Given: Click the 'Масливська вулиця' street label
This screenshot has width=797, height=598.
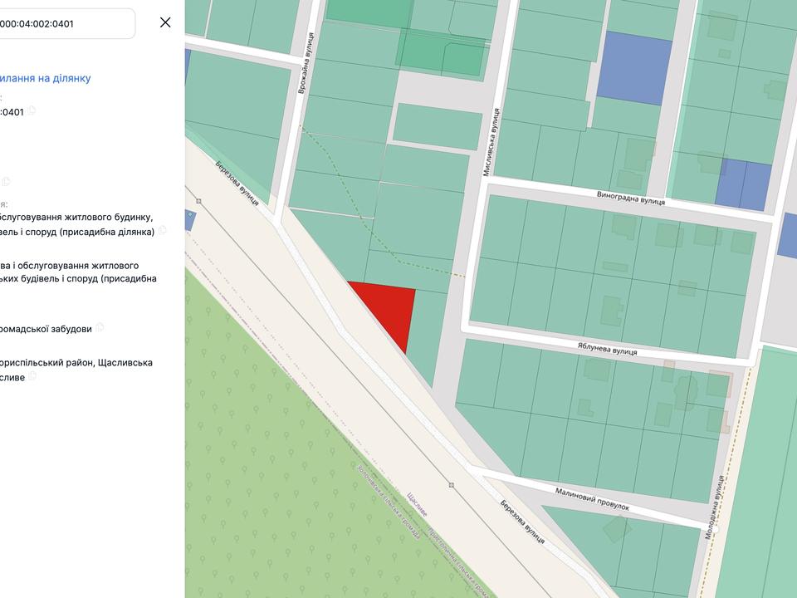Looking at the screenshot, I should [492, 141].
